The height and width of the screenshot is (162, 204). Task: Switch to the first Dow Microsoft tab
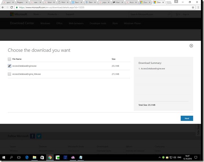tap(145, 2)
